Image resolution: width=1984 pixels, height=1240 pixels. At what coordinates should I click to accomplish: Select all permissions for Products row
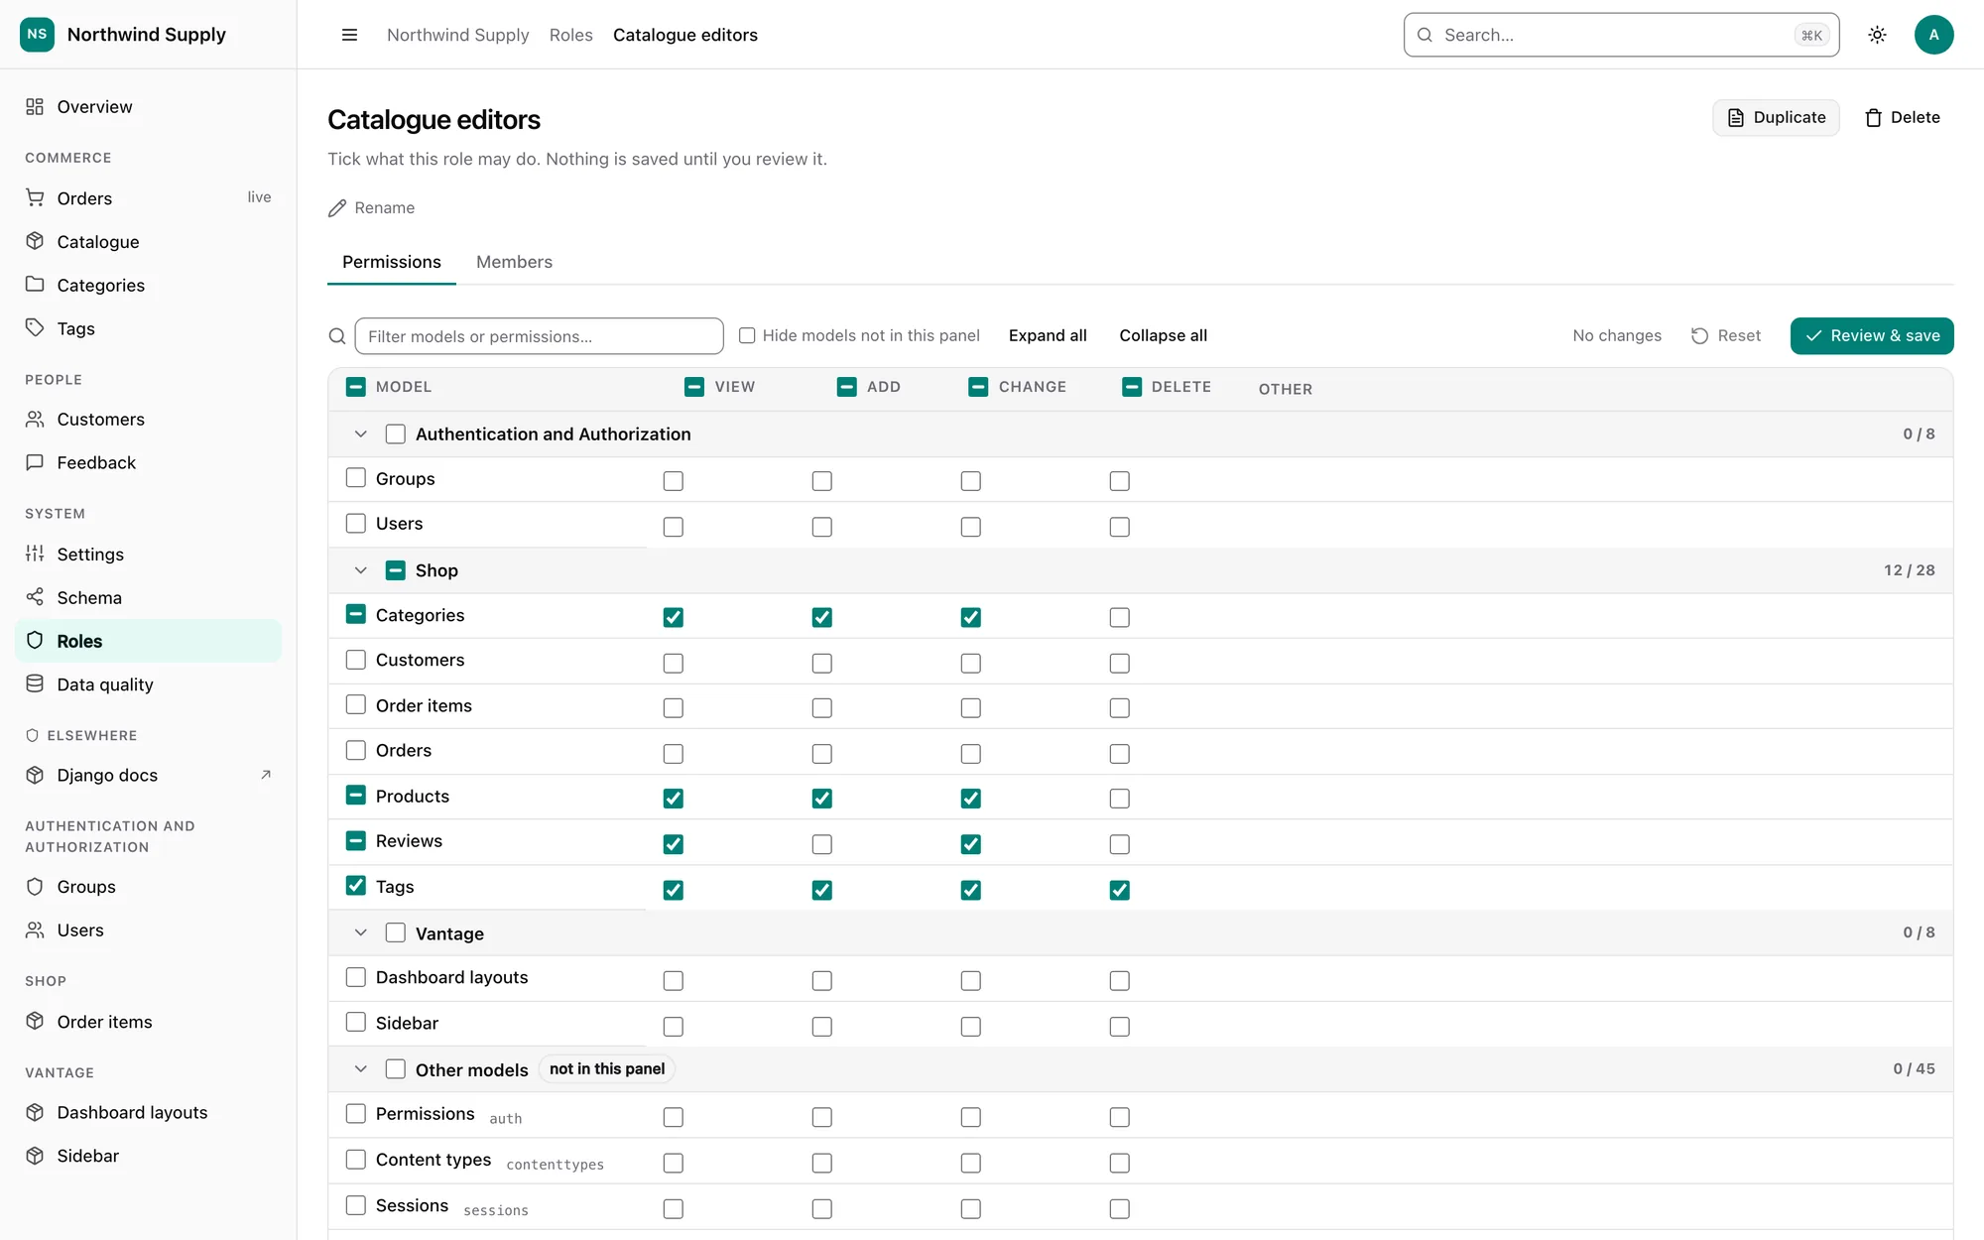click(356, 796)
